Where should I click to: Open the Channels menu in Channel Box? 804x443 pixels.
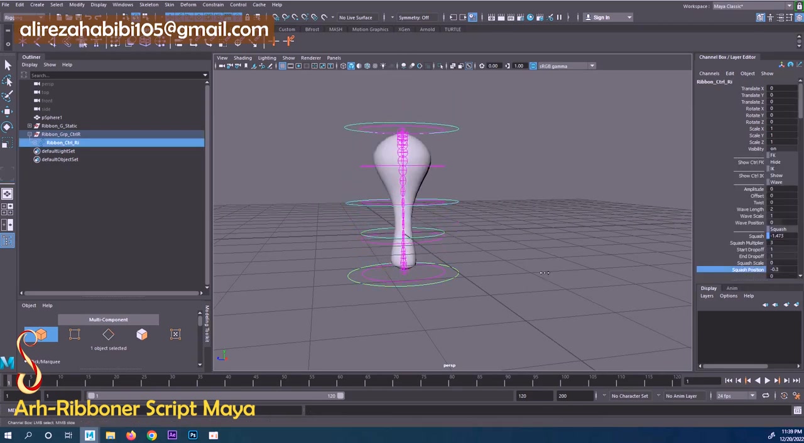pyautogui.click(x=709, y=73)
